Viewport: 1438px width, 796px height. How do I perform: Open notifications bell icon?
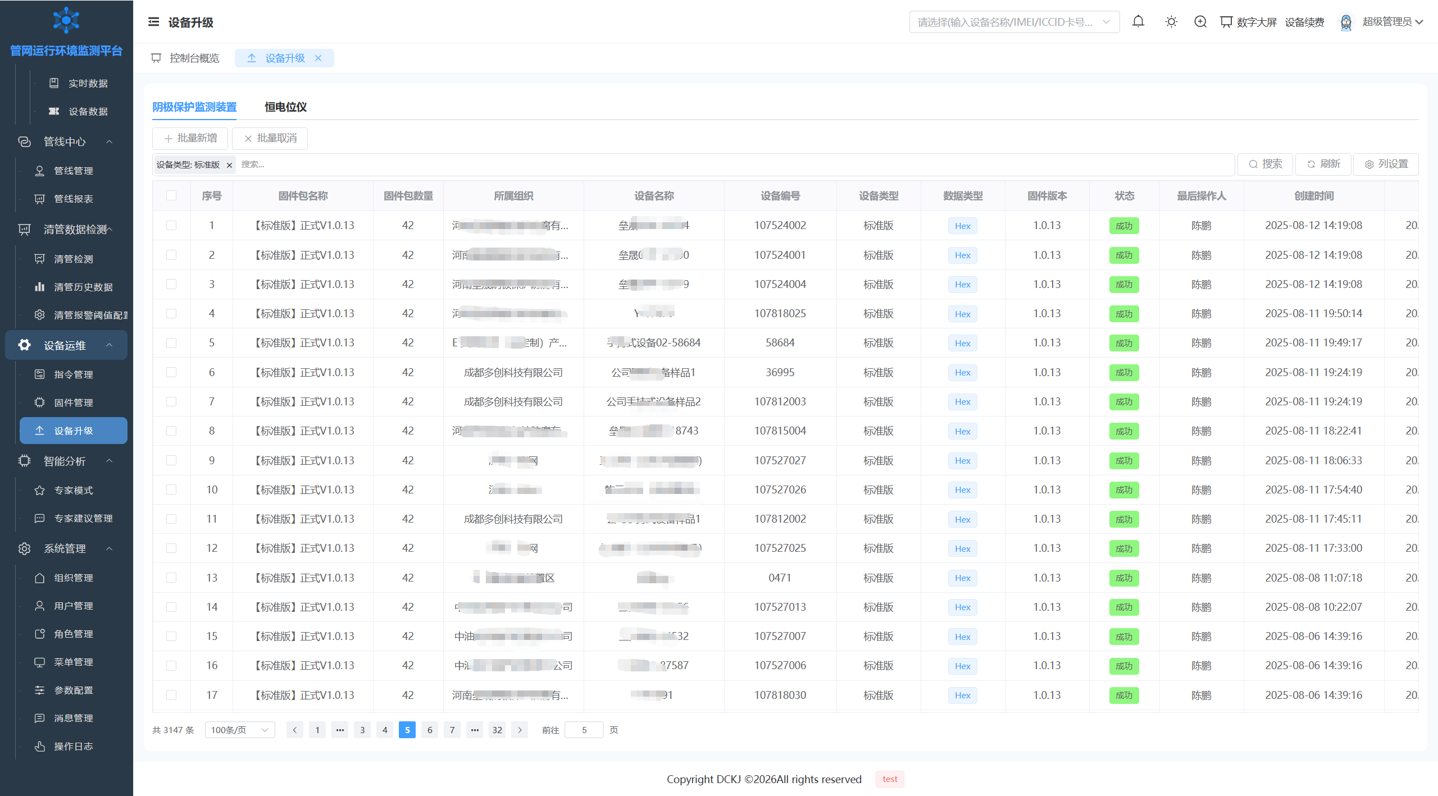(1138, 22)
